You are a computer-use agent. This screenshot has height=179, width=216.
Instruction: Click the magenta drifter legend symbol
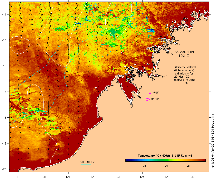click(148, 100)
